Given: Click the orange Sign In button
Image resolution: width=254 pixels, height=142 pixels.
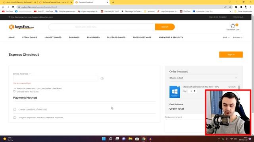Looking at the screenshot, I should click(x=231, y=54).
